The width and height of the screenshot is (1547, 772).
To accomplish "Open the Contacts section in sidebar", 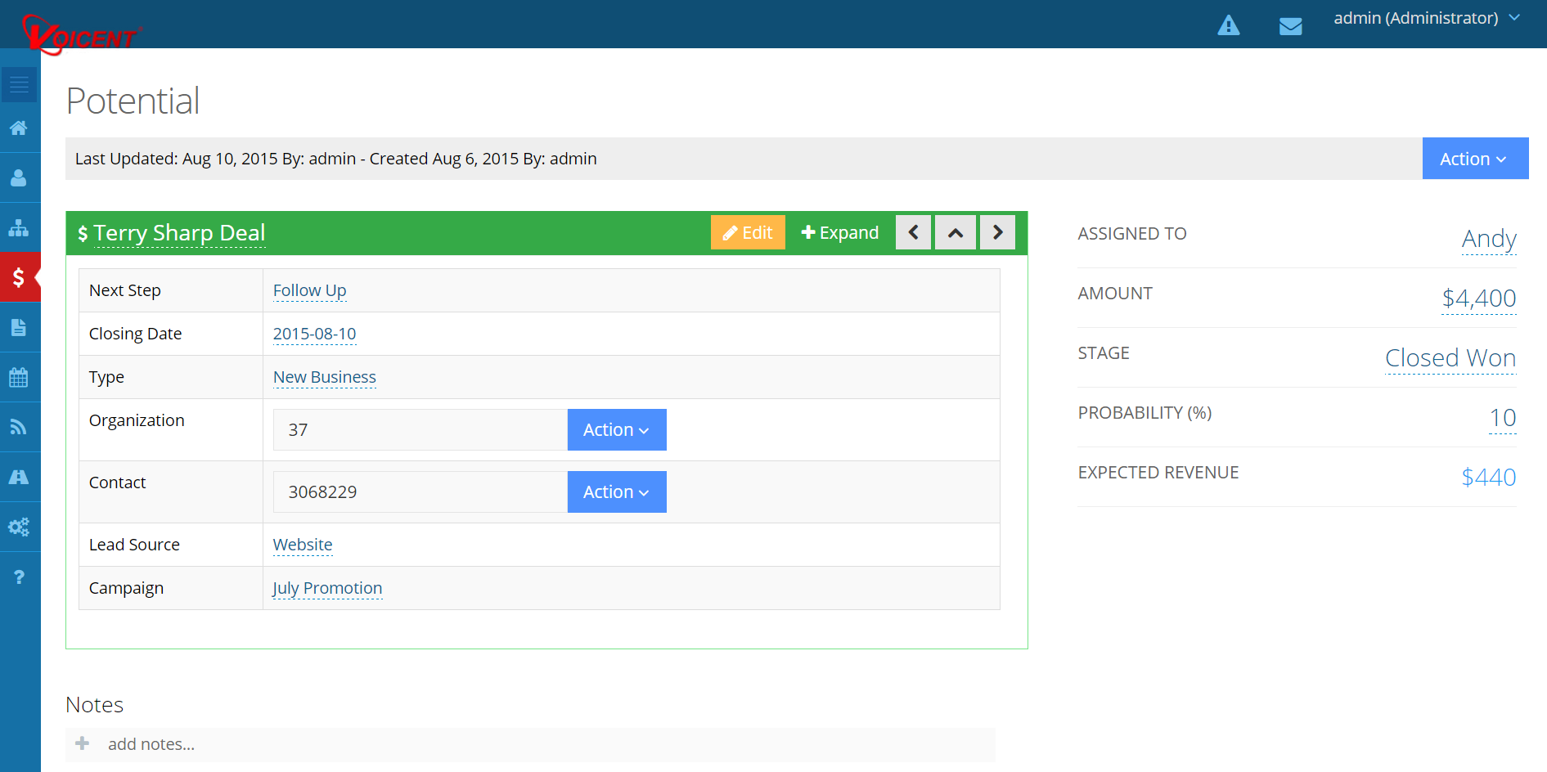I will point(20,177).
